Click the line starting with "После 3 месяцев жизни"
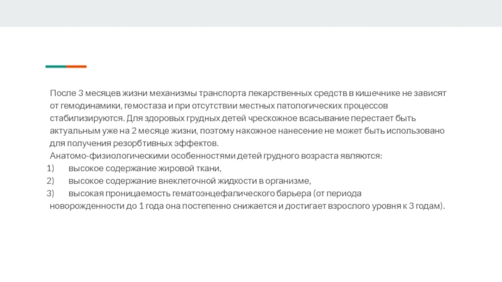Viewport: 502px width, 282px height. pos(248,93)
